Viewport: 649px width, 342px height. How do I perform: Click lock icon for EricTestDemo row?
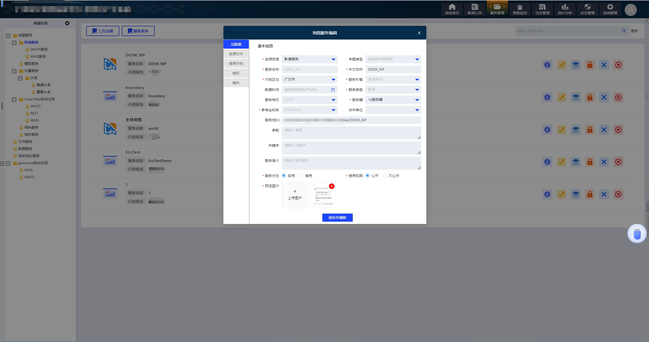point(590,162)
